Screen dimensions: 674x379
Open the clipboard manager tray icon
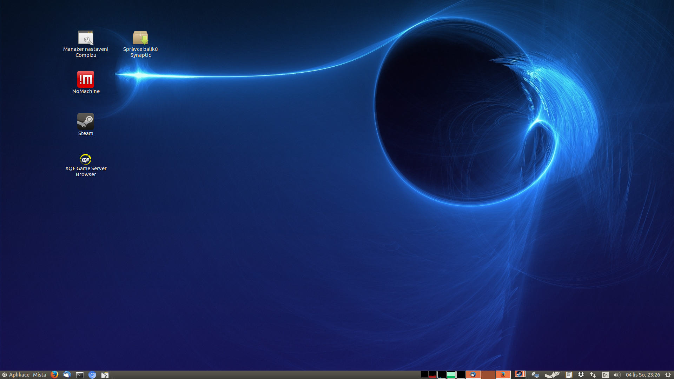569,375
